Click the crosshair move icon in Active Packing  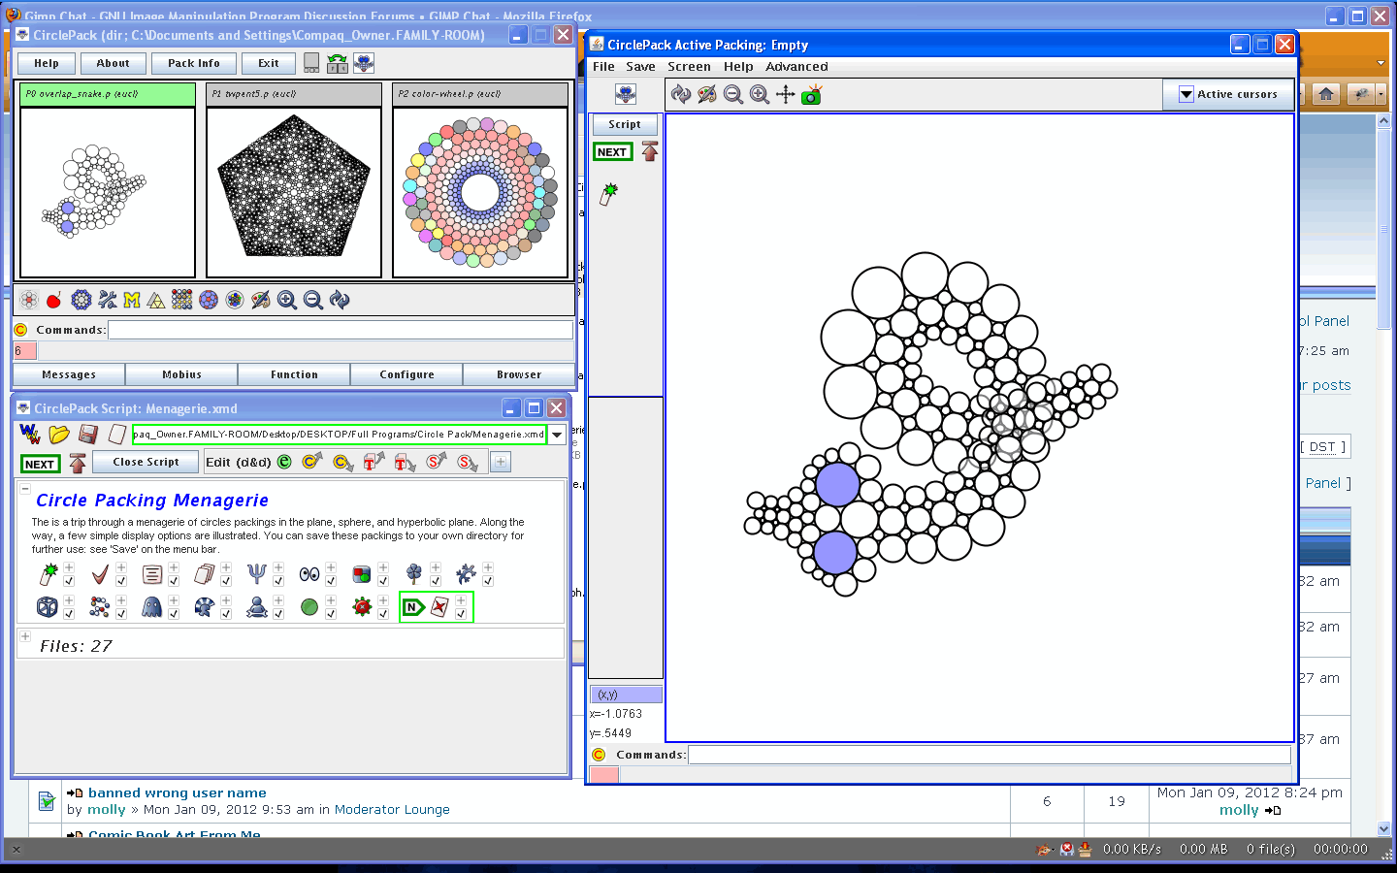(786, 94)
